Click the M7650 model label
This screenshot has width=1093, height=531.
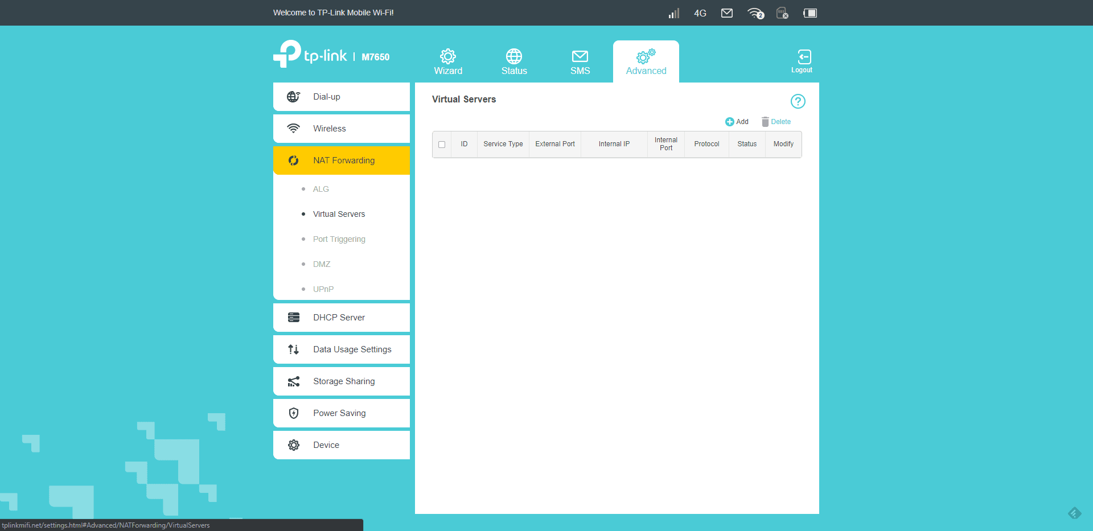pos(376,57)
